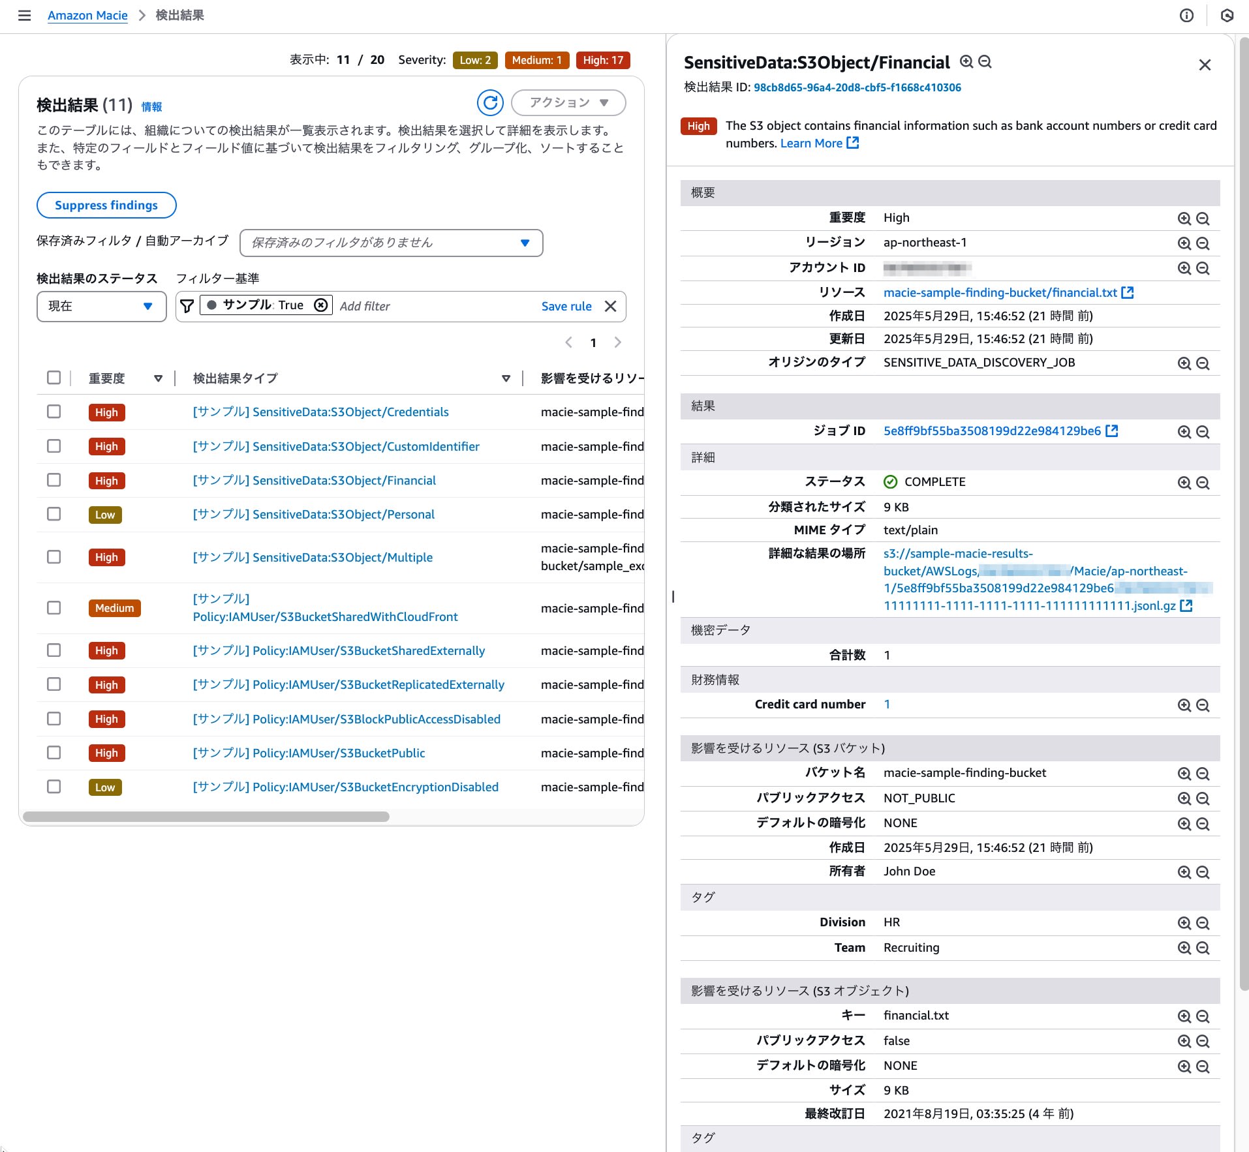Open the Learn More link
The width and height of the screenshot is (1249, 1152).
pos(820,143)
